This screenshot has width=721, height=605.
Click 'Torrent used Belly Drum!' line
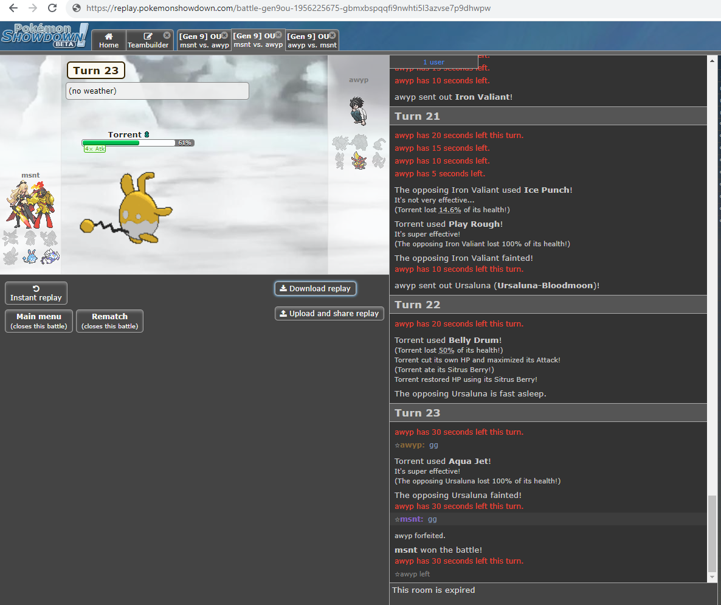[448, 340]
